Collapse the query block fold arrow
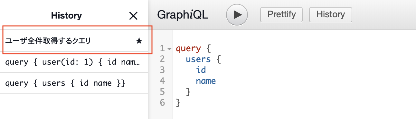 point(170,49)
